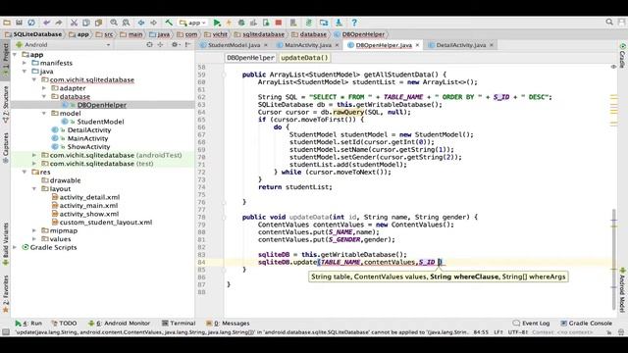Close the DBOpenHelper.java tab
Screen dimensions: 628x353
417,45
